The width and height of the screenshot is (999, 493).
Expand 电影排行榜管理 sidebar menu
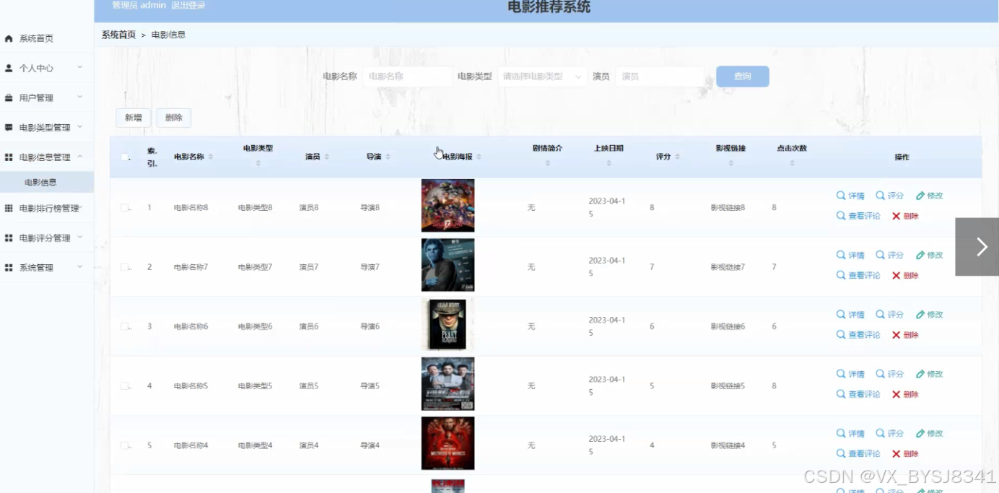pos(82,207)
